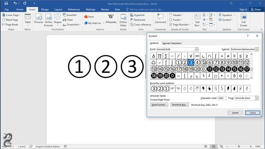265x149 pixels.
Task: Open the File menu
Action: [x=7, y=10]
